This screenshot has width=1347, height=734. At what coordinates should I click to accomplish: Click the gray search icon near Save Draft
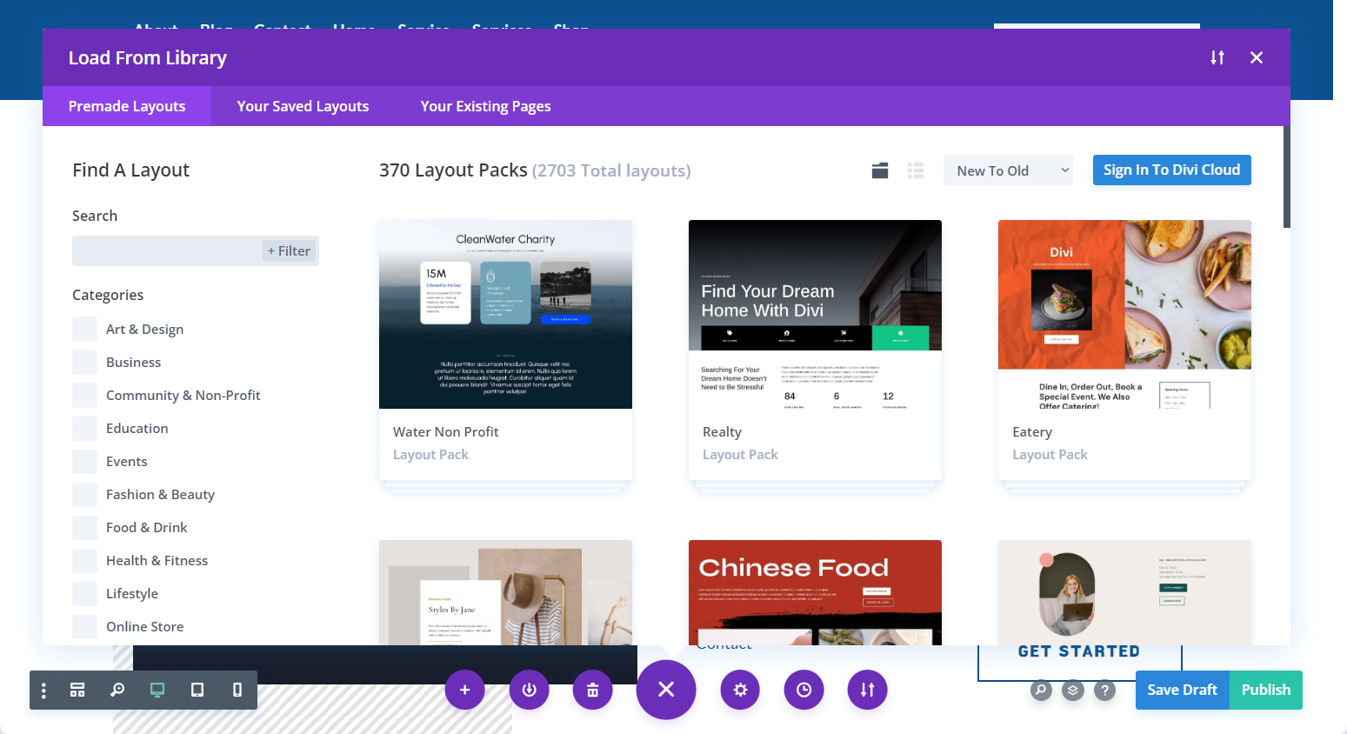(1041, 691)
